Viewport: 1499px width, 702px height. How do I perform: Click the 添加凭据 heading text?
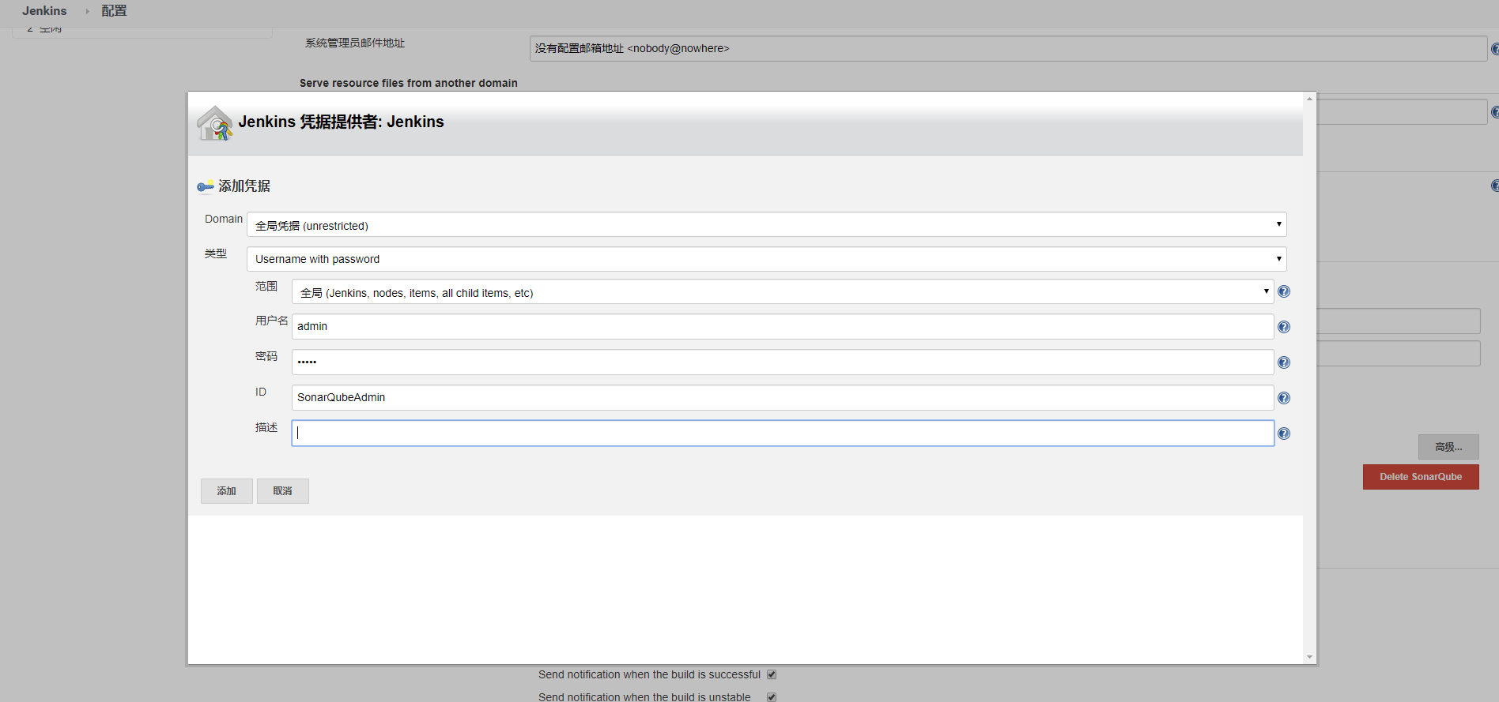(x=244, y=186)
